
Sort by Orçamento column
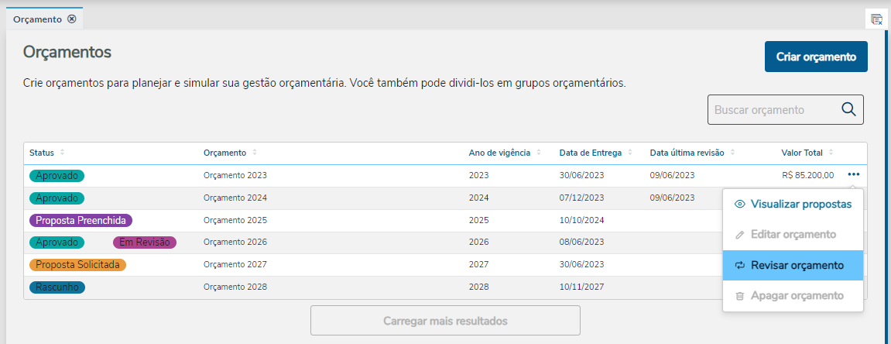pyautogui.click(x=255, y=153)
